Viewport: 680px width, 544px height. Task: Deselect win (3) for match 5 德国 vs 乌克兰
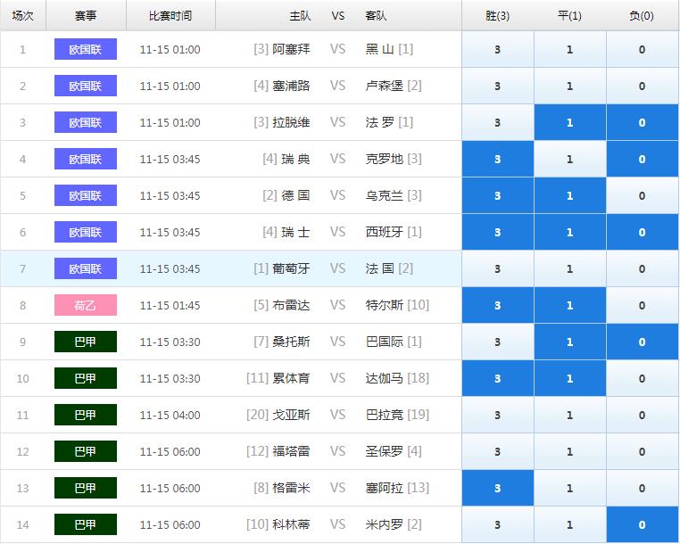(x=498, y=195)
